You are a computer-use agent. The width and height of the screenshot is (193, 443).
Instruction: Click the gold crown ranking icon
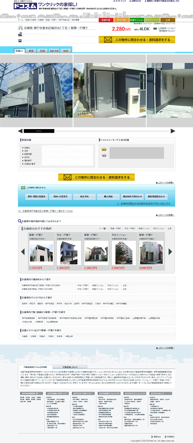tap(104, 149)
